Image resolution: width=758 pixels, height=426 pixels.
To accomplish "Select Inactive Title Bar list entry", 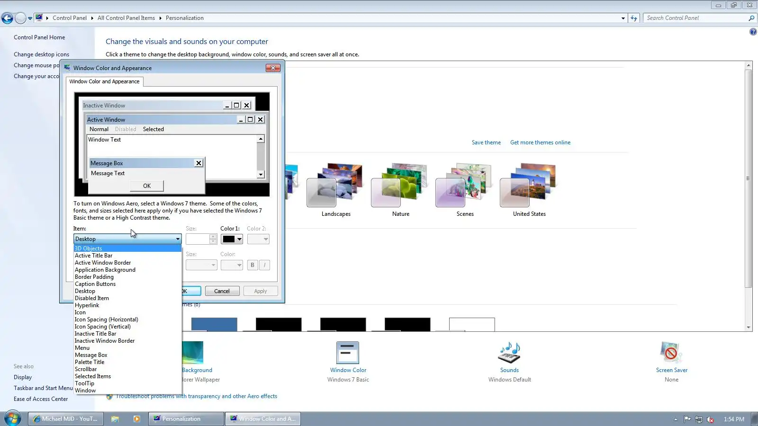I will 127,334.
